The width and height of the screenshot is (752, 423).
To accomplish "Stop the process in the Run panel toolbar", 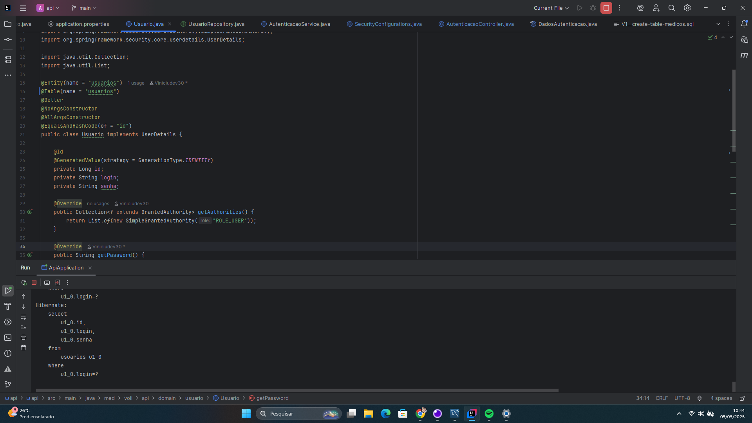I will [x=34, y=282].
